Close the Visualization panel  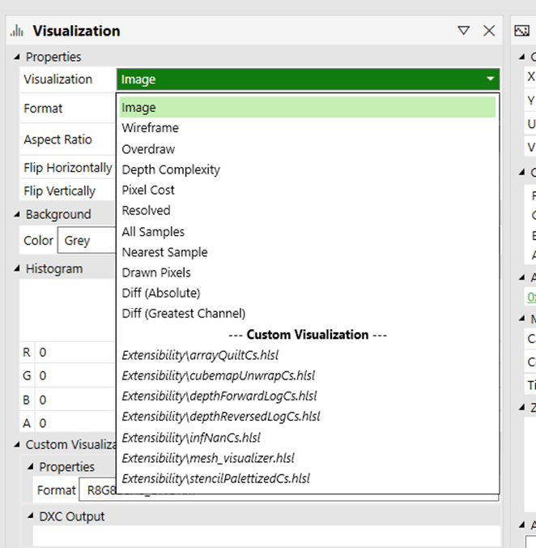point(489,31)
